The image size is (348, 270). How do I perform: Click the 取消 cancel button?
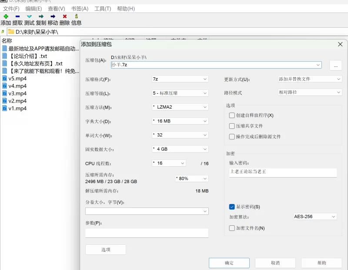tap(275, 263)
